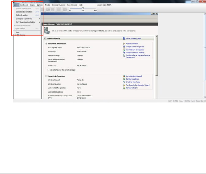
Task: Expand the DCT Quantization Table submenu arrow
Action: tap(39, 22)
